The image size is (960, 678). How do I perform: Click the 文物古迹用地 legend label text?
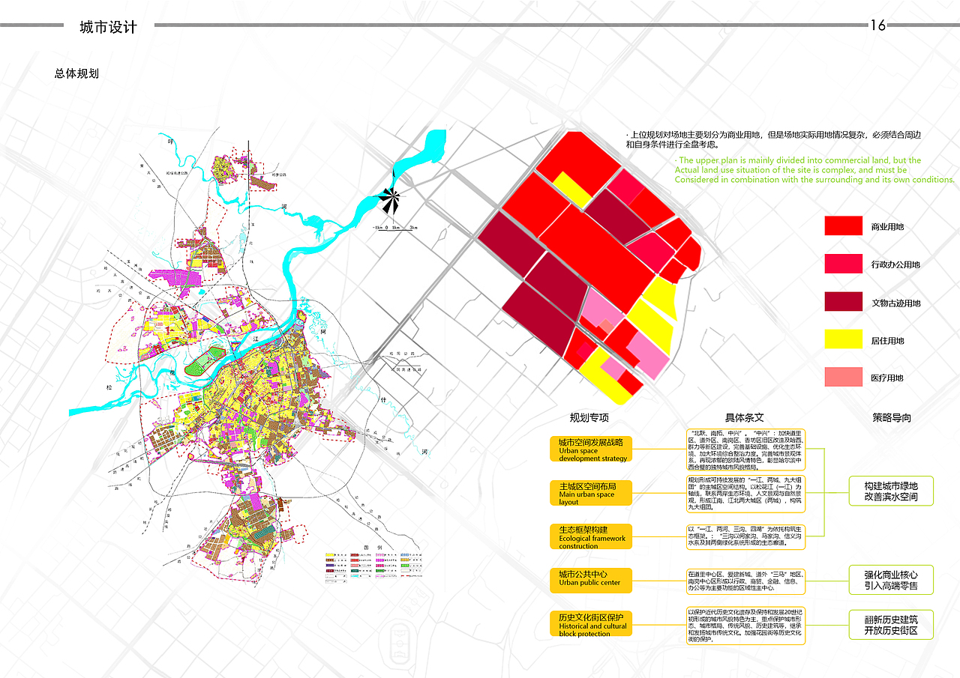(895, 303)
